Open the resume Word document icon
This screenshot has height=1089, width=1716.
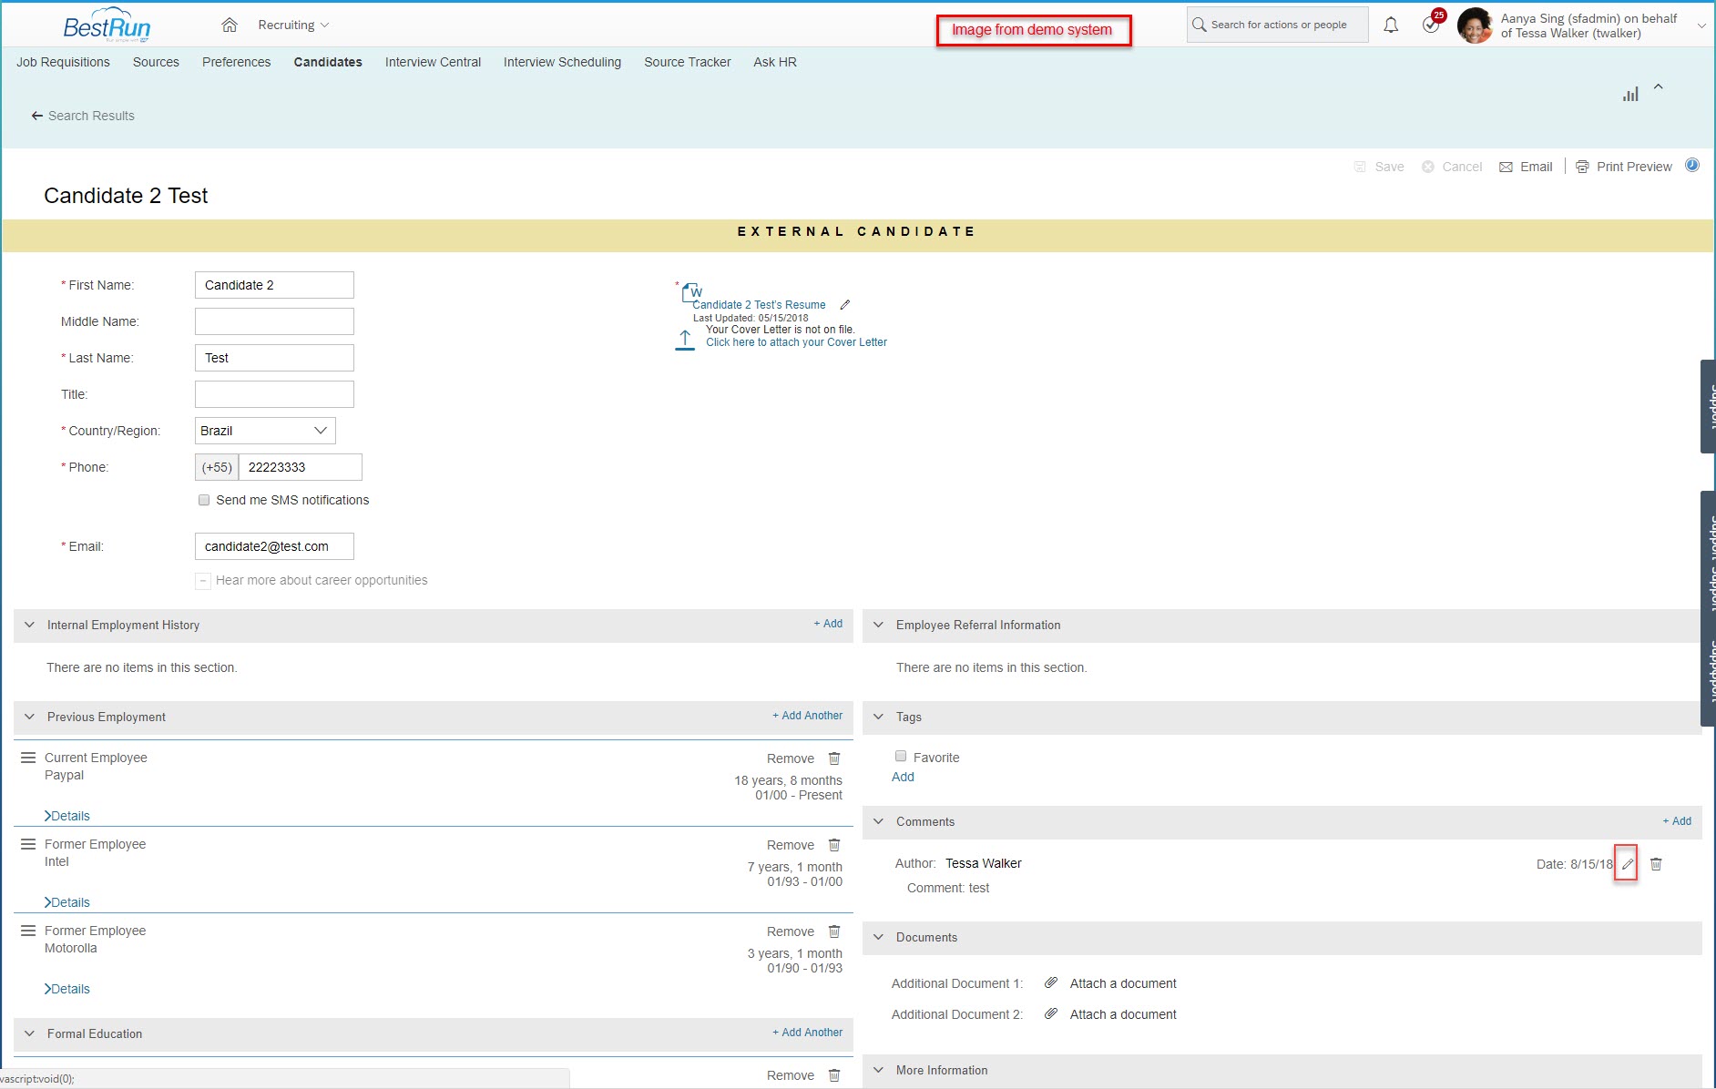click(x=691, y=290)
